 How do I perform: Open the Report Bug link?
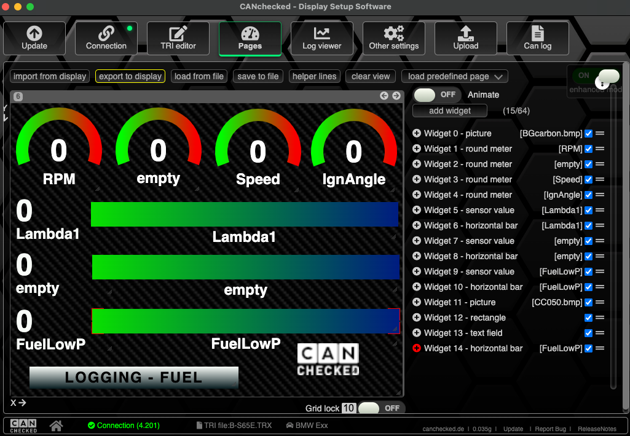[x=550, y=429]
